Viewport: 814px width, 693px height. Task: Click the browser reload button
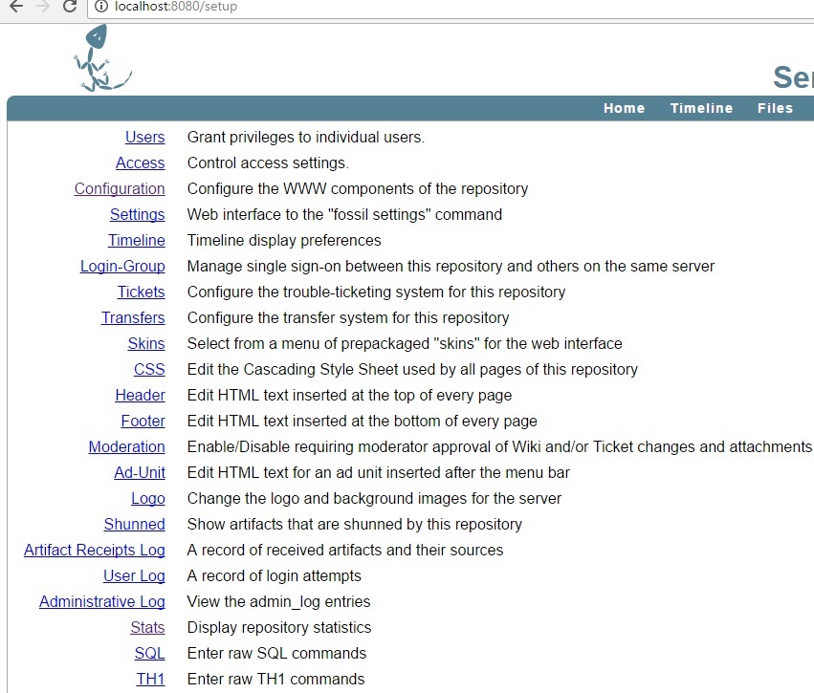69,7
